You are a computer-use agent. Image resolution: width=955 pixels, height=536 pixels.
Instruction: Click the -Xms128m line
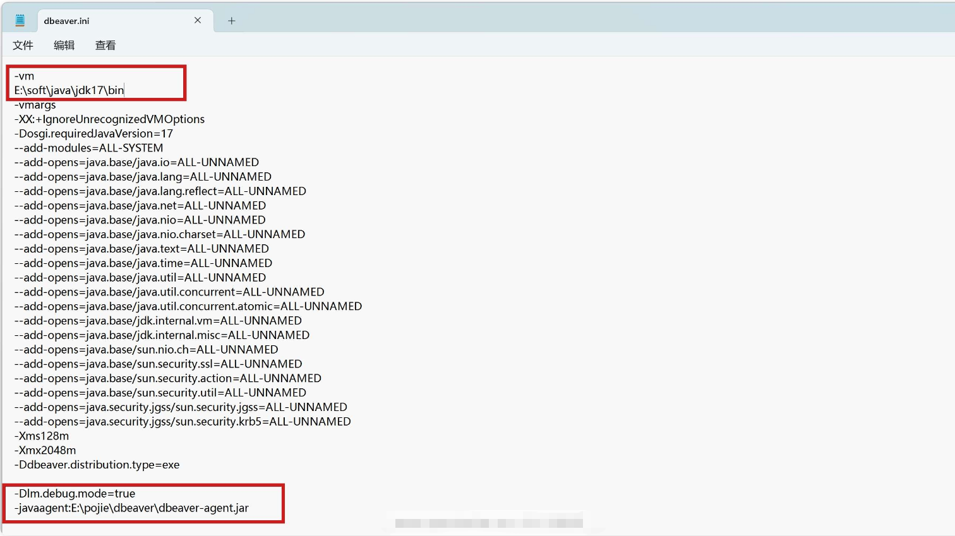(42, 436)
